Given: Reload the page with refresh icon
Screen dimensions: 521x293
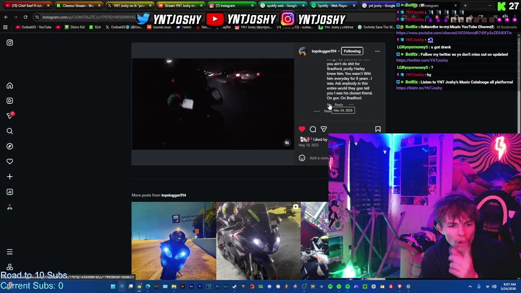Looking at the screenshot, I should pos(25,17).
